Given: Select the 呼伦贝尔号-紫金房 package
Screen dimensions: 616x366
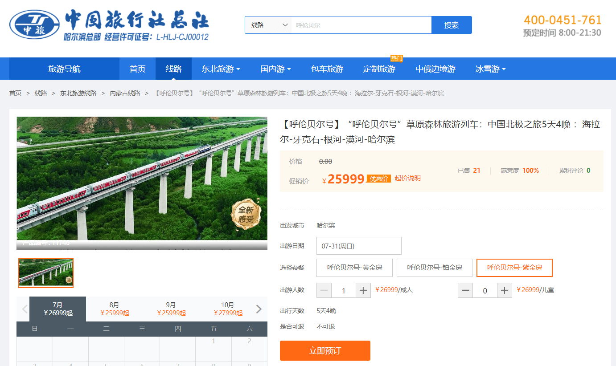Looking at the screenshot, I should click(514, 268).
